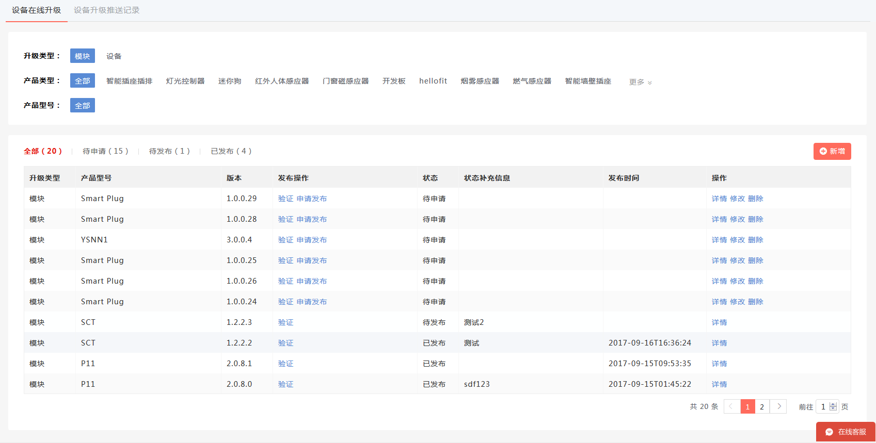This screenshot has width=876, height=443.
Task: Click the 新增 add button
Action: tap(832, 151)
